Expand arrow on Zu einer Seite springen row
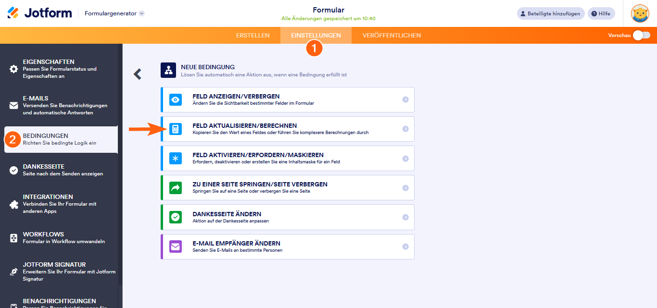The image size is (657, 308). point(405,188)
